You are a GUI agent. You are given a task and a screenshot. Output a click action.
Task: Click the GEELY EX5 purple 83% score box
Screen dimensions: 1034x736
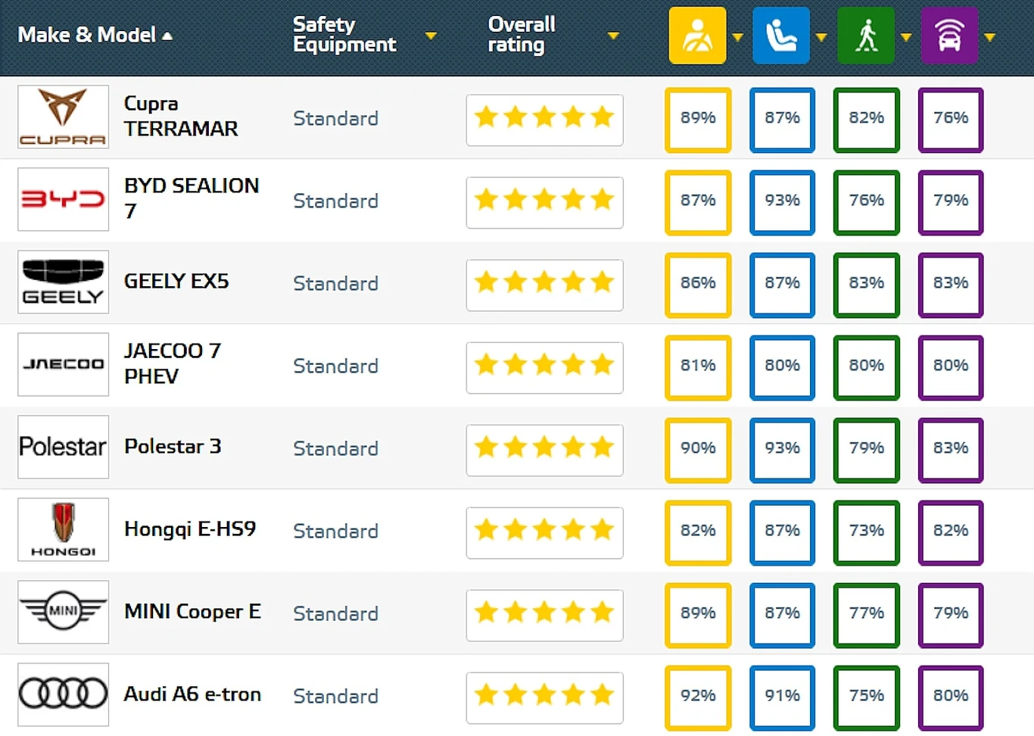(x=950, y=283)
